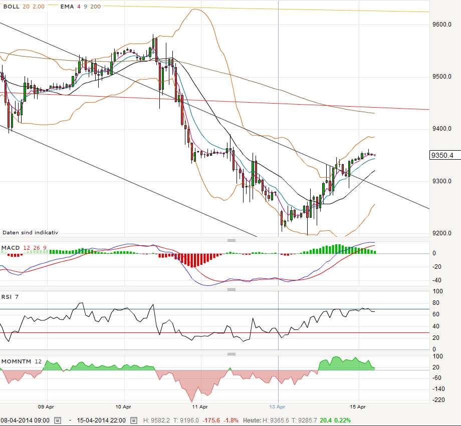Click the percent change -1.8%
This screenshot has width=461, height=426.
[231, 420]
